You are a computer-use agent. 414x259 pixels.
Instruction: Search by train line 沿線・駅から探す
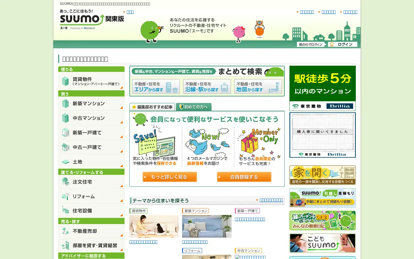[207, 86]
